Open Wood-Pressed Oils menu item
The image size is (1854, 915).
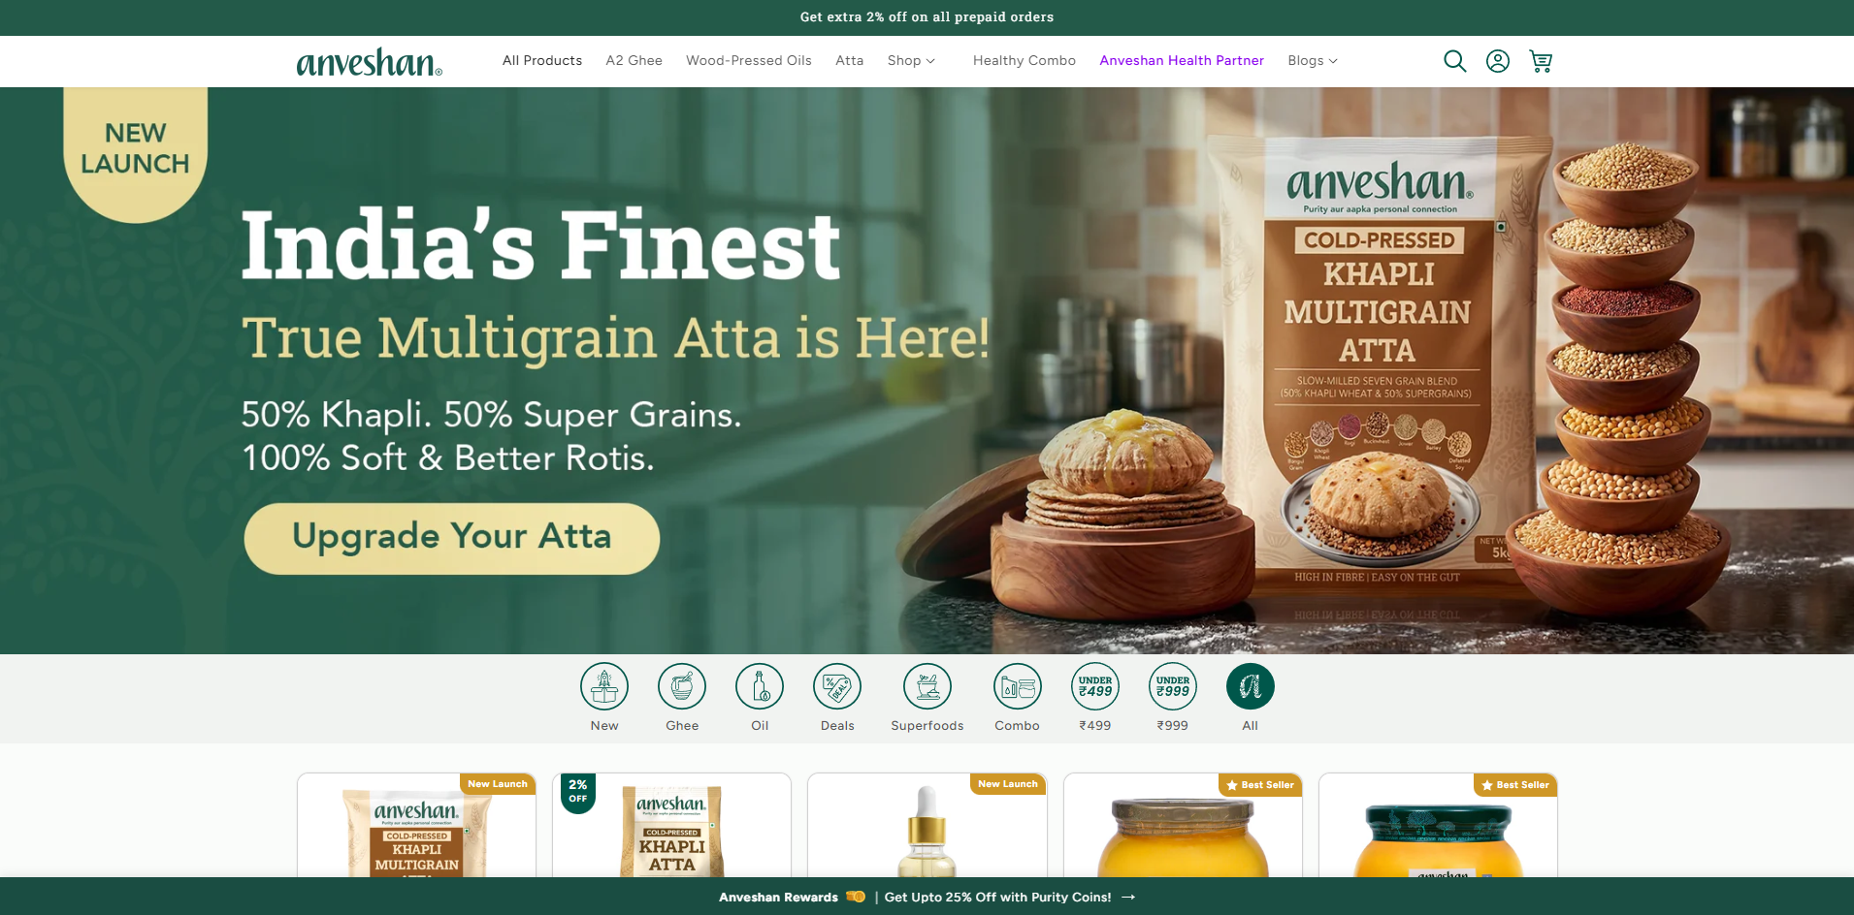tap(749, 60)
